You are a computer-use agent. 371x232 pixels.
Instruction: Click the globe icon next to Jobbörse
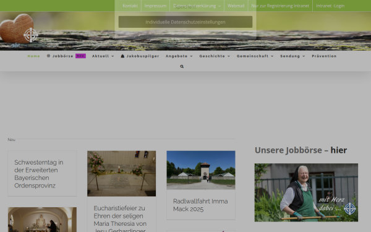tap(48, 56)
